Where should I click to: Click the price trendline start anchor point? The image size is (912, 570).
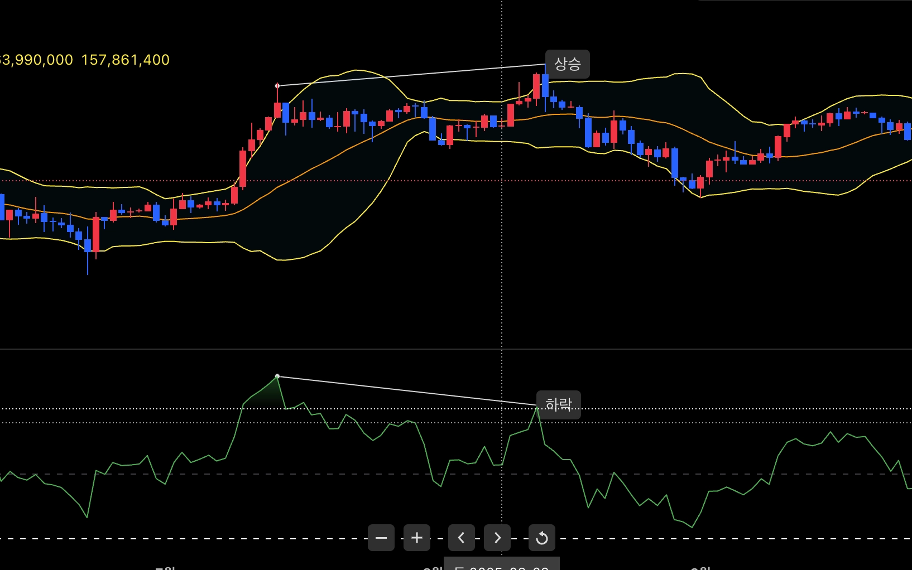coord(277,85)
